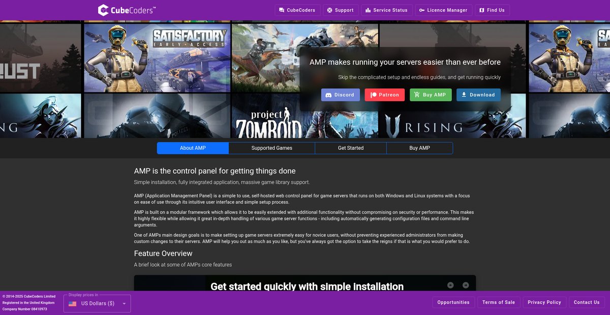
Task: Advance to next slide in feature carousel
Action: [466, 285]
